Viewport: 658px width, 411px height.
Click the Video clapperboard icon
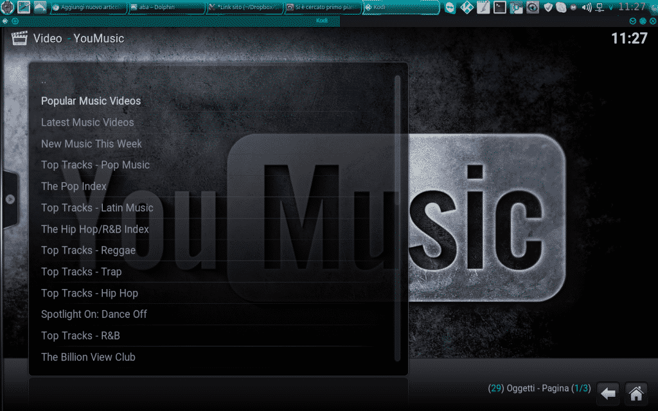tap(19, 38)
